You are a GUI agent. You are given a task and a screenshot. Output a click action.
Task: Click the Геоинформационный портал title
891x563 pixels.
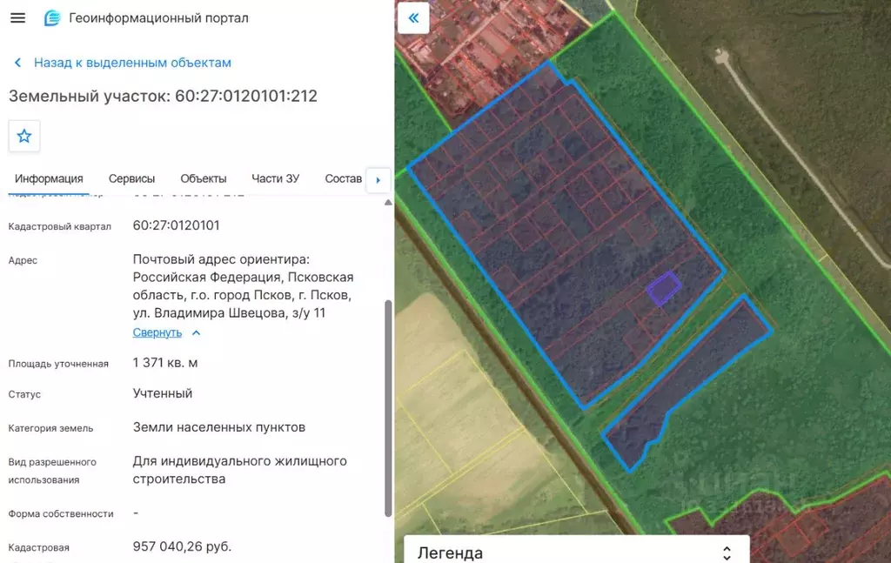point(158,18)
